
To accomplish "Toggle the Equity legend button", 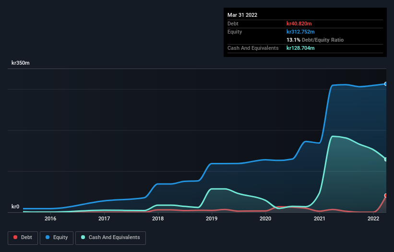I will pyautogui.click(x=57, y=238).
